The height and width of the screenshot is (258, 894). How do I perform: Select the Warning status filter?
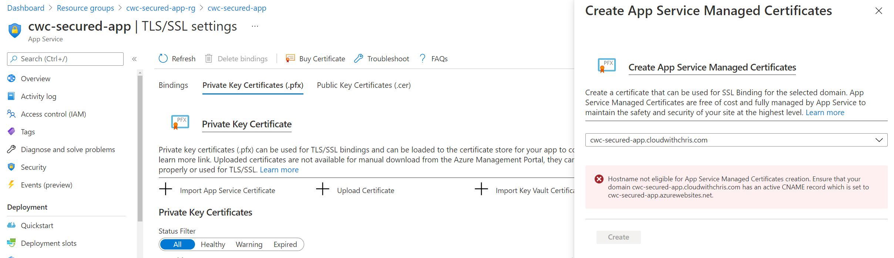click(x=249, y=244)
